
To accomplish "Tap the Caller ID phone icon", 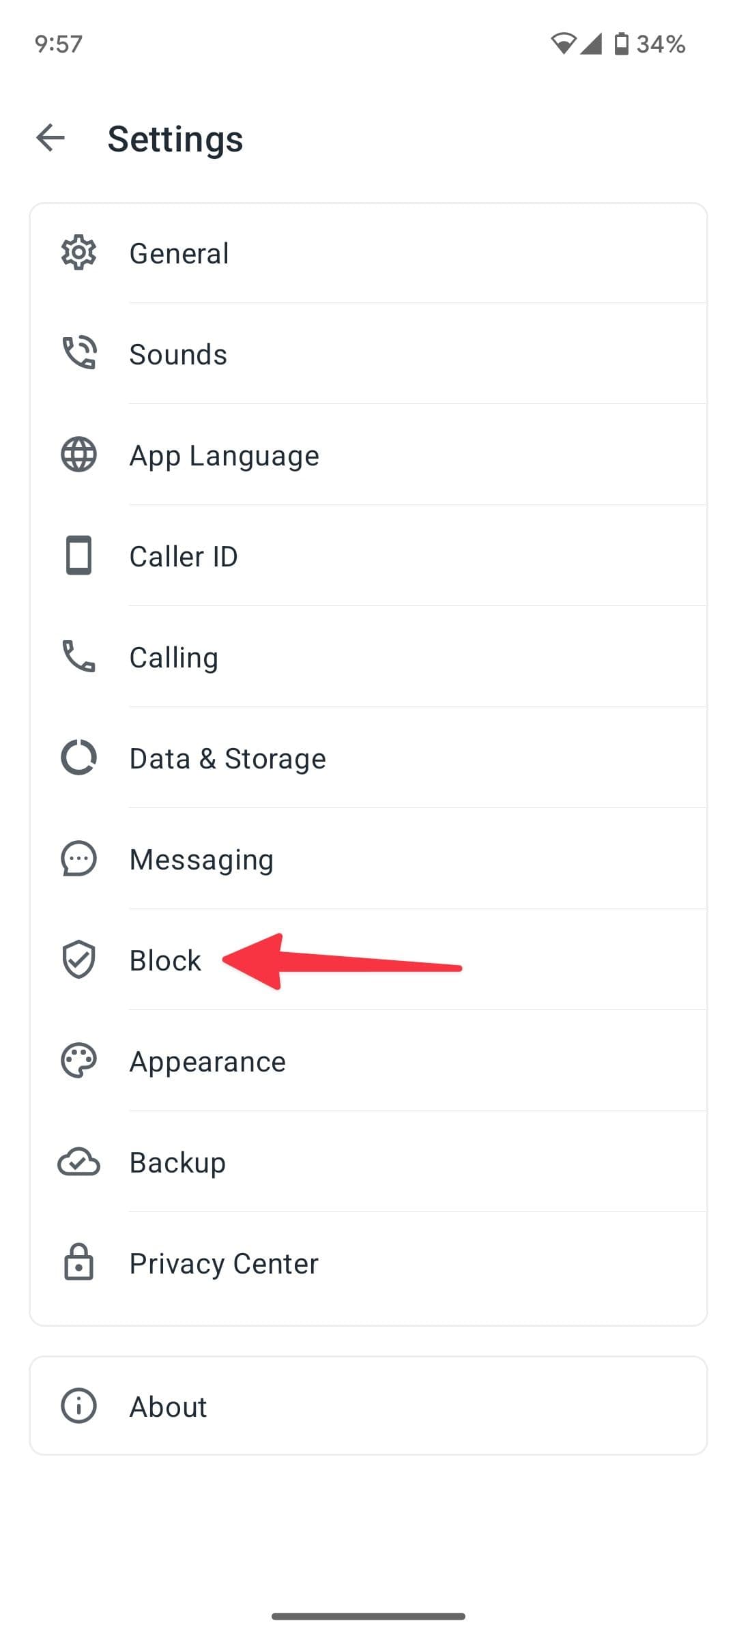I will coord(78,556).
